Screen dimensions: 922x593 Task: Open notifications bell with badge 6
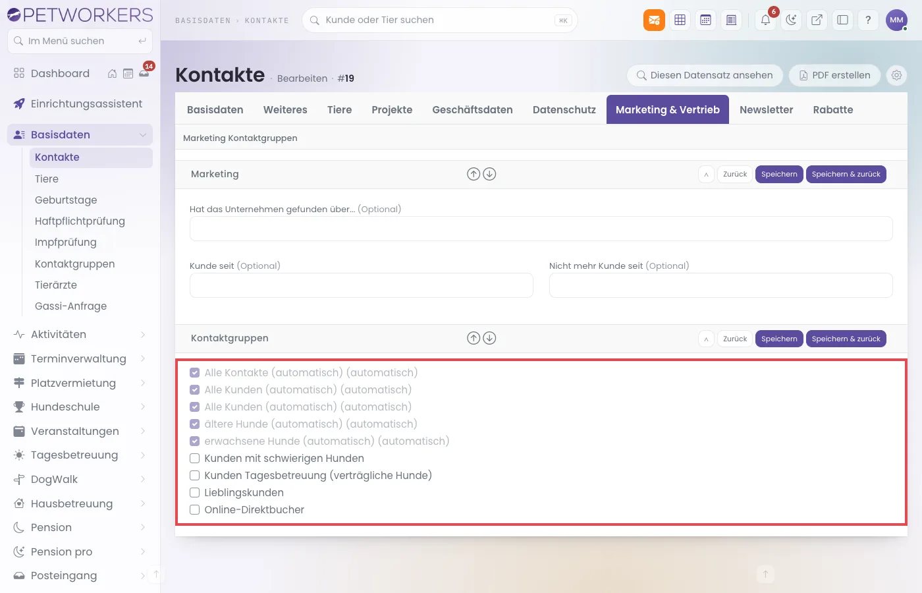pyautogui.click(x=765, y=20)
